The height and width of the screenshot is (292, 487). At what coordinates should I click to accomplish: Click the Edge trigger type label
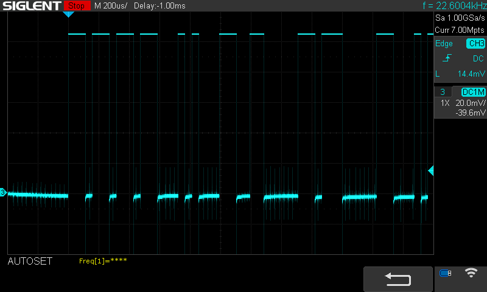click(x=444, y=43)
